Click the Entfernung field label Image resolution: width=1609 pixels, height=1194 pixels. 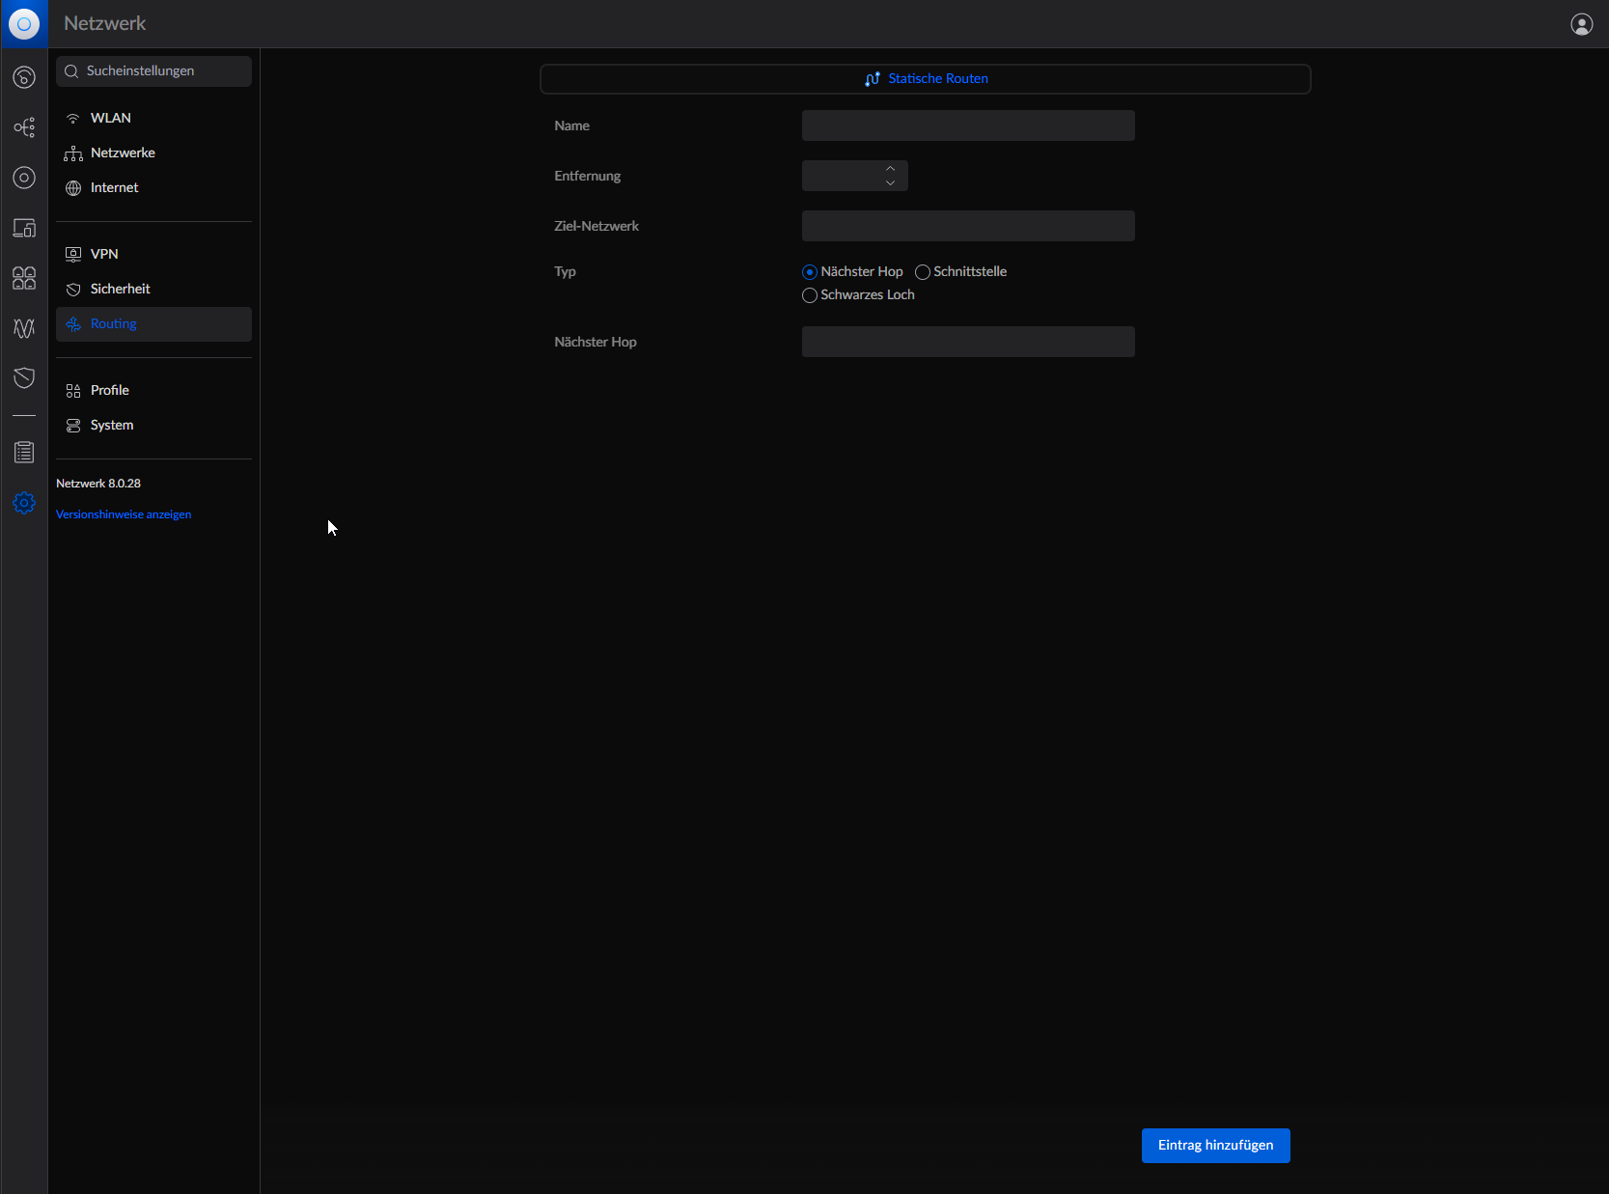pos(588,176)
